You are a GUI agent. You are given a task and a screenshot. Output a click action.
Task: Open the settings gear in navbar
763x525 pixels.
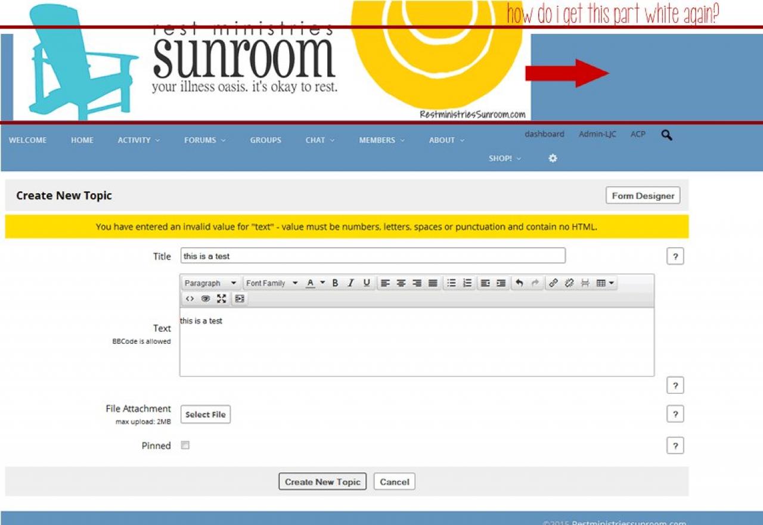point(553,159)
